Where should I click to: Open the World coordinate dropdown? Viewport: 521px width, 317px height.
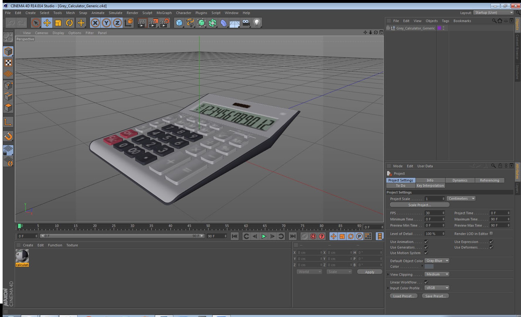coord(309,272)
